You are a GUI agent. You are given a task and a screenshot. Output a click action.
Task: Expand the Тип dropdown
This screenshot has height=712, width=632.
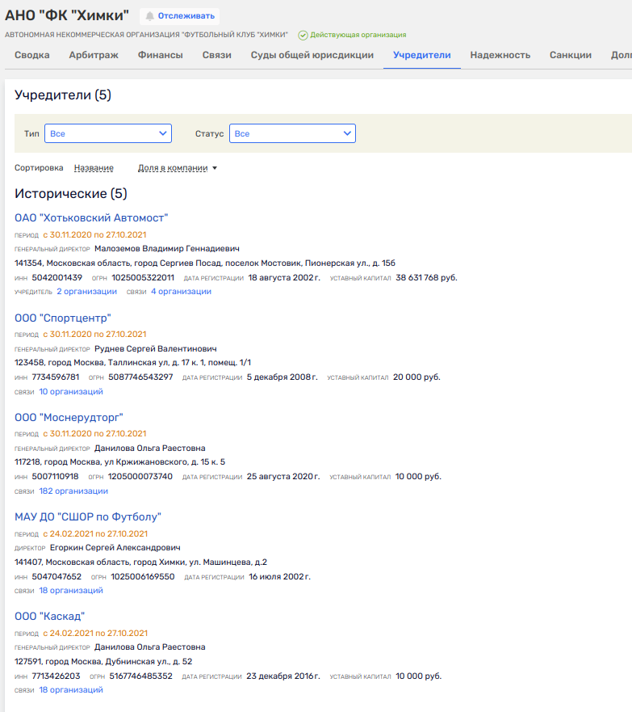click(108, 133)
